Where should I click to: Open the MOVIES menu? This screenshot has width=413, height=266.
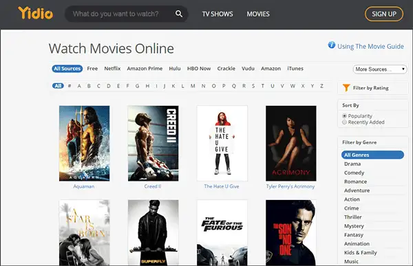click(258, 14)
